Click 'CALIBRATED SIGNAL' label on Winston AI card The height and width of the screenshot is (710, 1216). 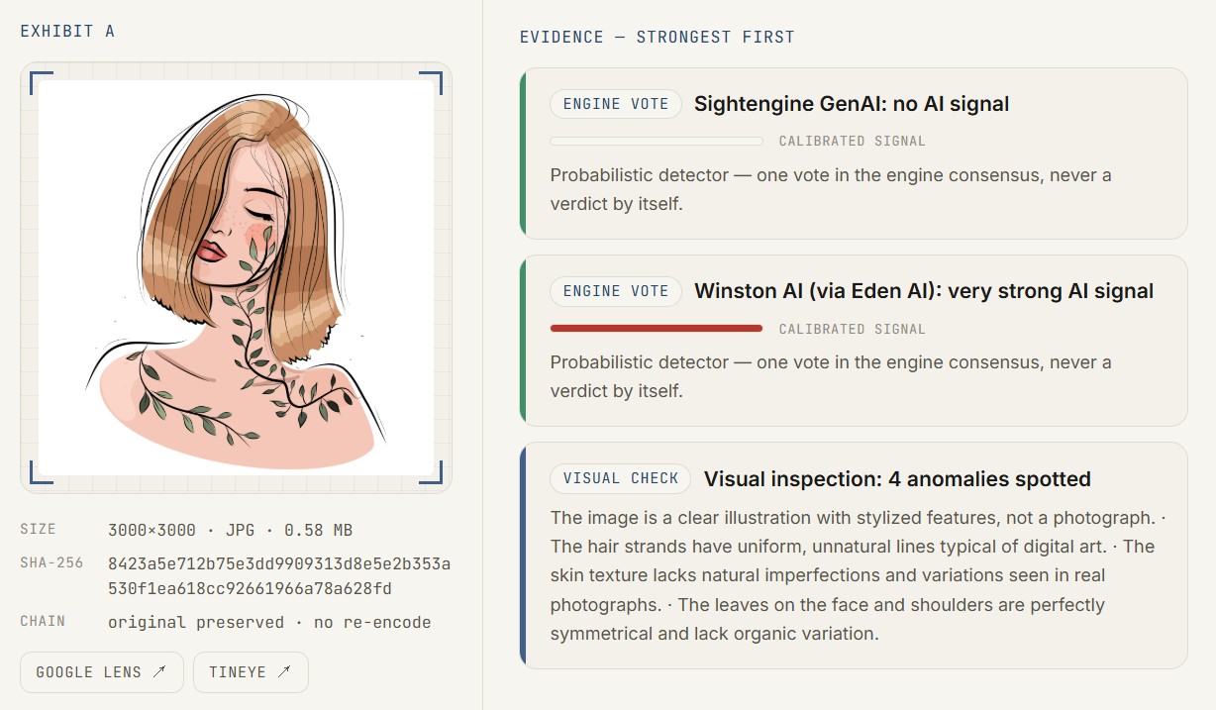click(x=853, y=329)
